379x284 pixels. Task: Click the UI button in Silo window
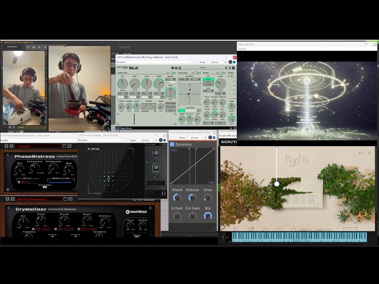[225, 62]
